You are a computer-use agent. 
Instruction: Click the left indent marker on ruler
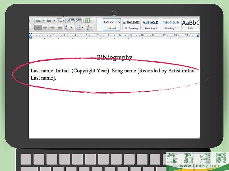click(31, 36)
